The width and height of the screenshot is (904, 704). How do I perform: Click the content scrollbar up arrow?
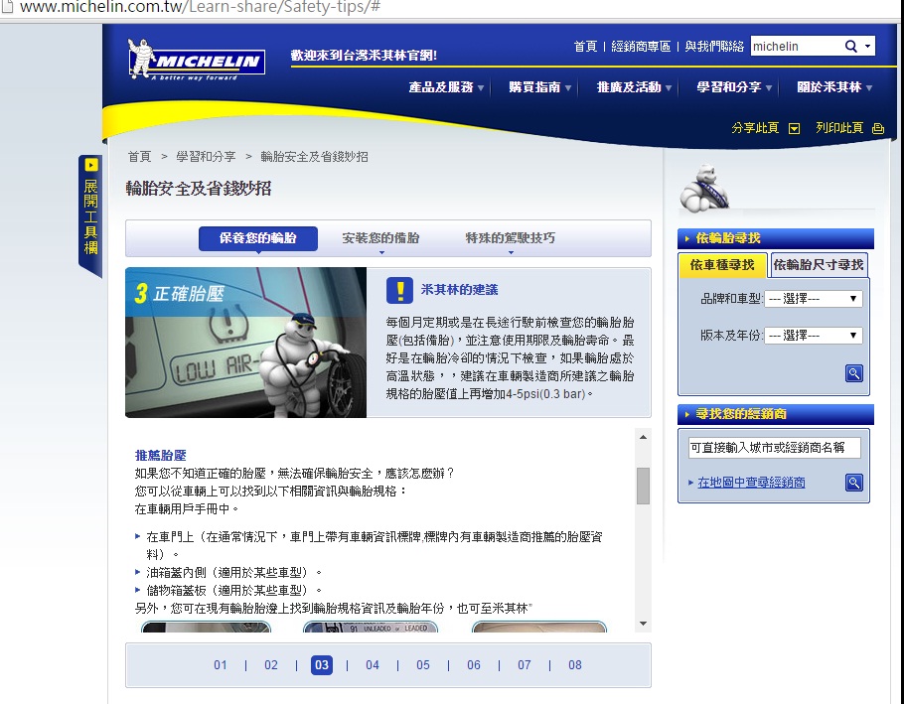pos(643,437)
